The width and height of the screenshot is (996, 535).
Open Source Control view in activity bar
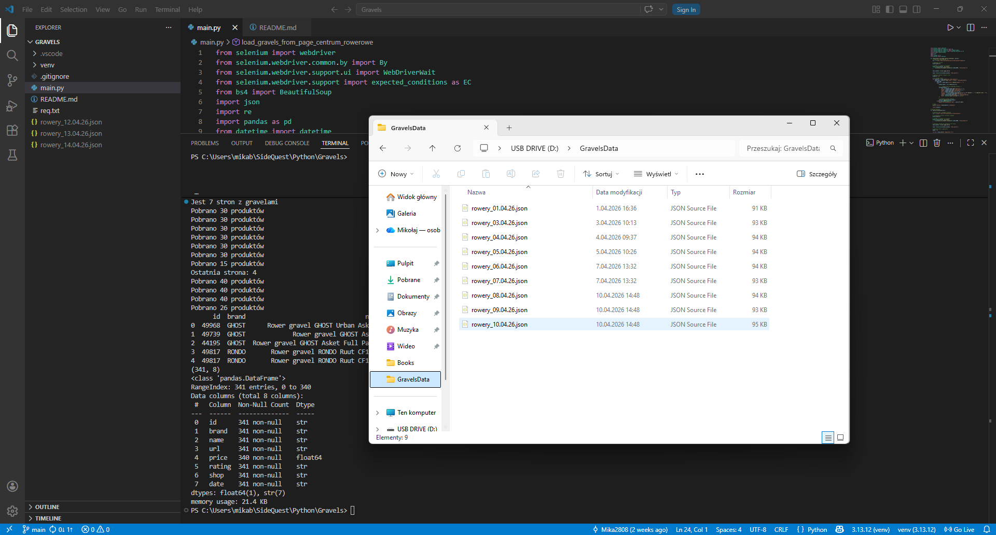pos(12,80)
